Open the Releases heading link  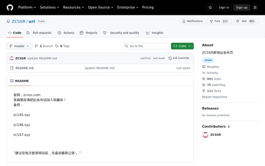tap(210, 108)
